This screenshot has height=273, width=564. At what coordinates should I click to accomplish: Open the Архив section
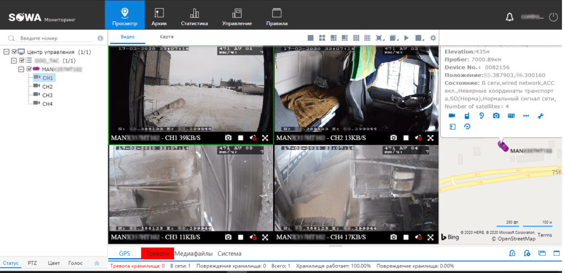click(159, 17)
